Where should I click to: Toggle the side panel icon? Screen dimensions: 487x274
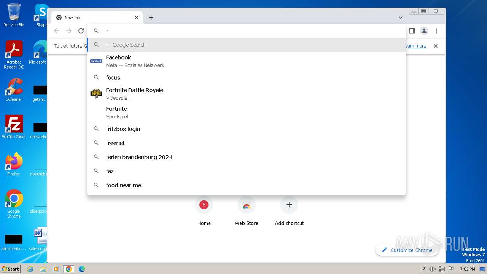coord(412,31)
